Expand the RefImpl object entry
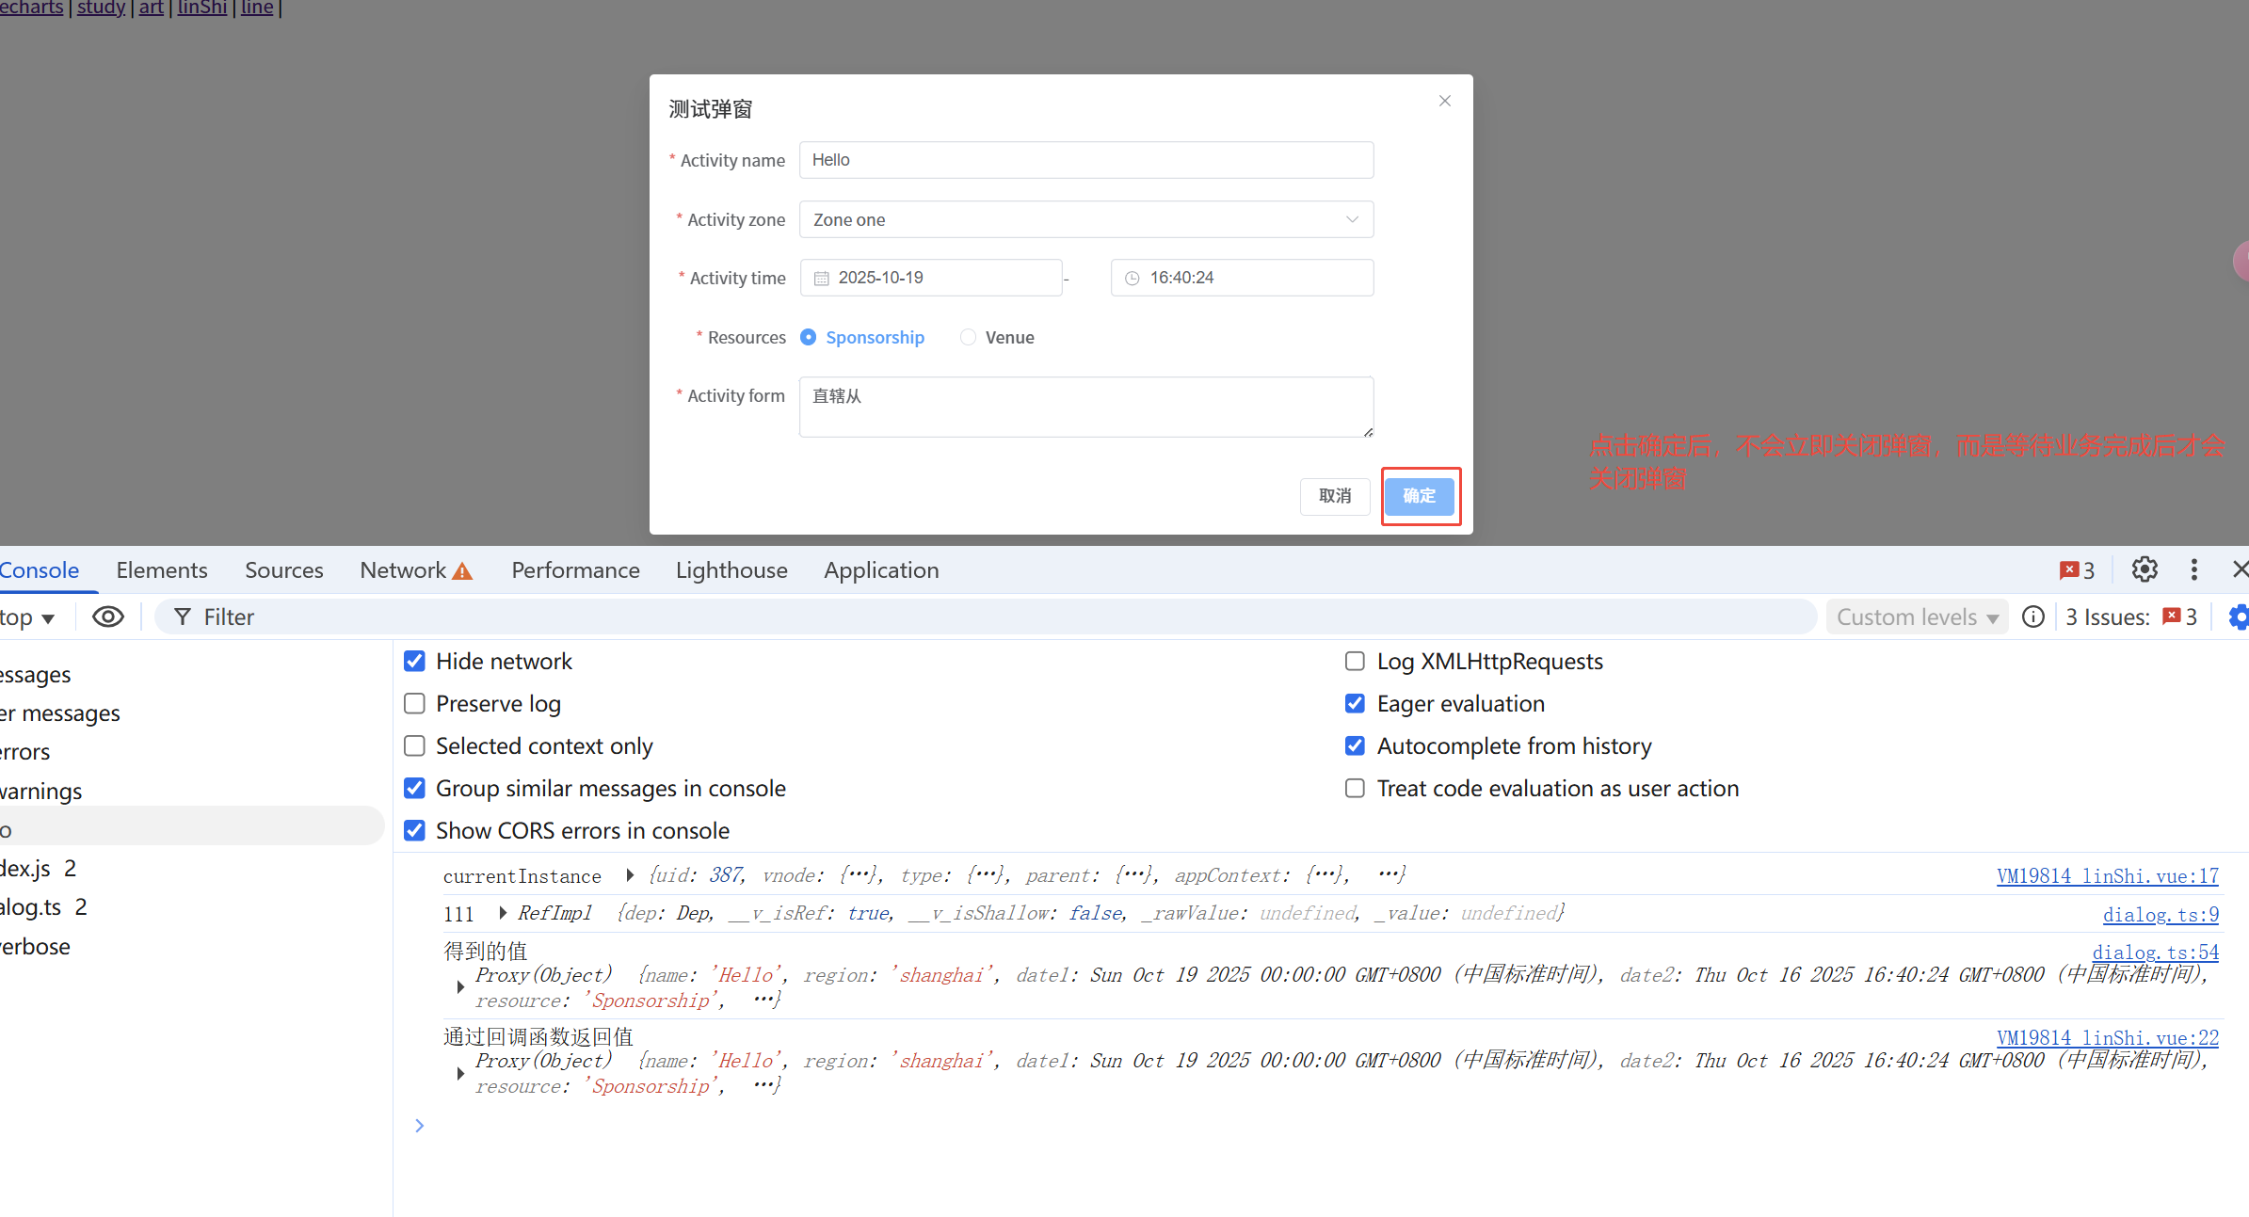This screenshot has width=2249, height=1217. [503, 913]
